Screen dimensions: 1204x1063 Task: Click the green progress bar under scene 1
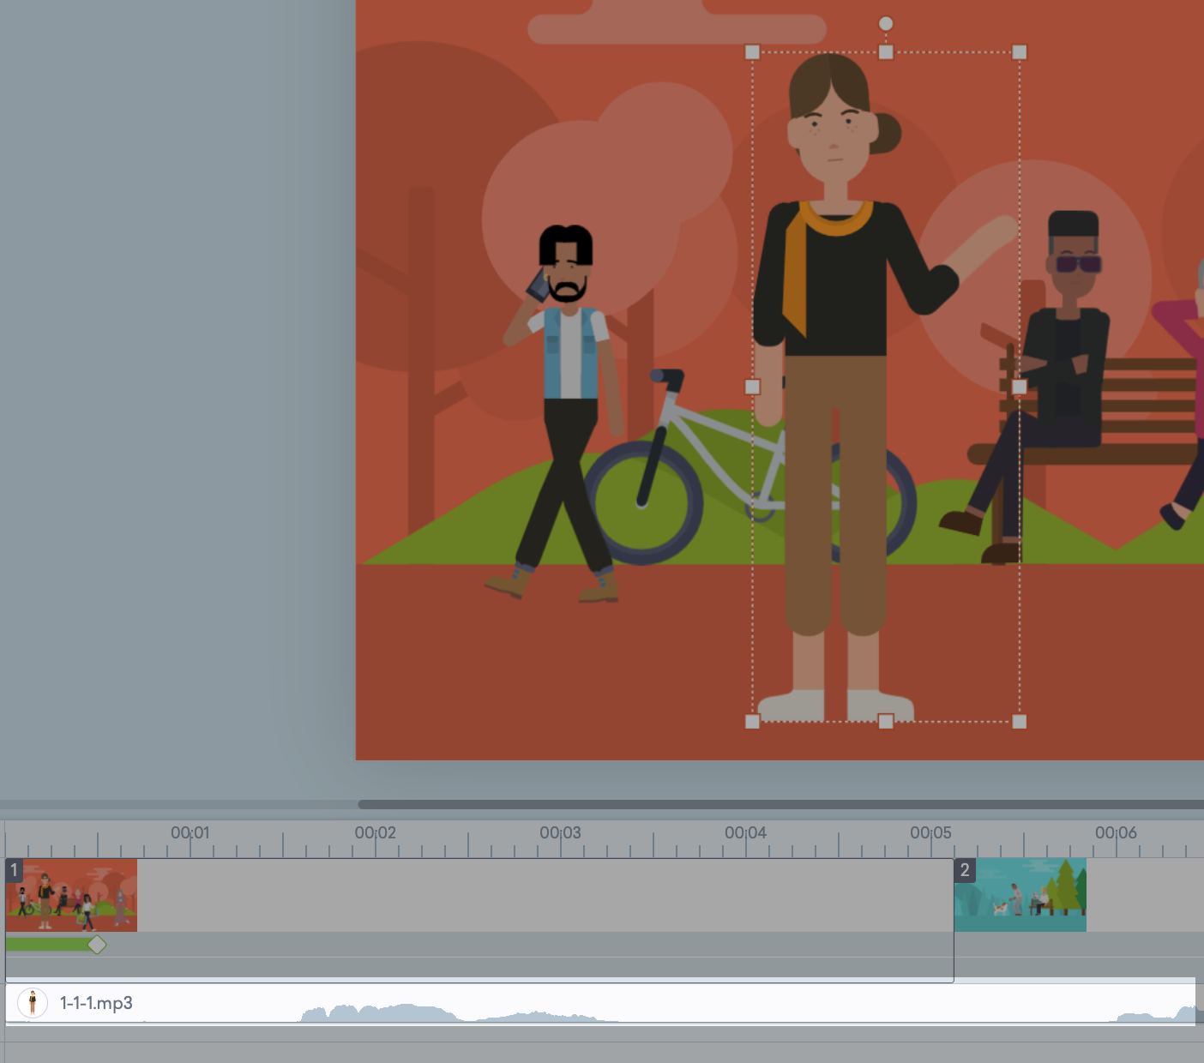click(x=47, y=943)
